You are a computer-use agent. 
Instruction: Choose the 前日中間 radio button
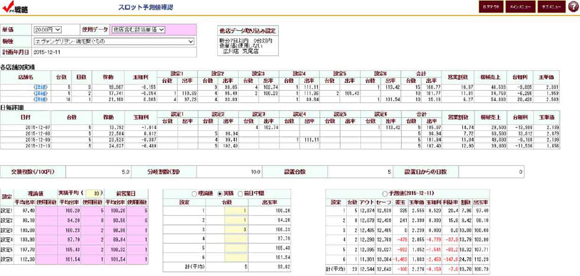click(x=241, y=193)
